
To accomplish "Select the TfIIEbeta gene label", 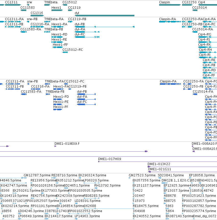I will [x=51, y=2].
